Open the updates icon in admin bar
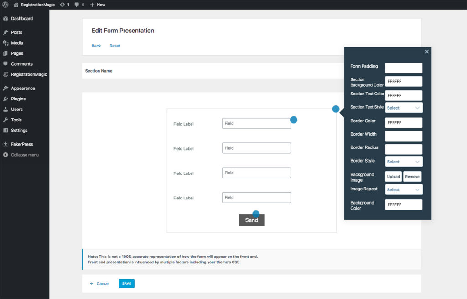The height and width of the screenshot is (299, 467). (x=62, y=5)
